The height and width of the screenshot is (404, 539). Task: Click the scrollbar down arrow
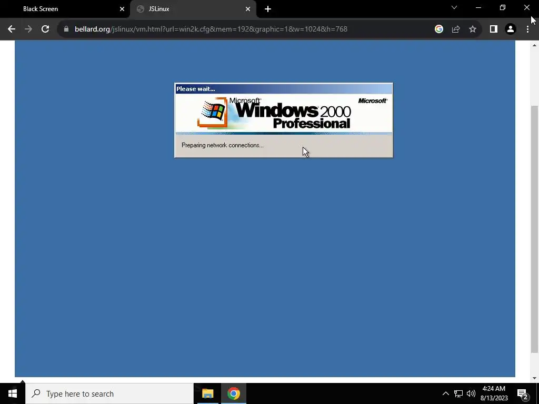(x=534, y=378)
